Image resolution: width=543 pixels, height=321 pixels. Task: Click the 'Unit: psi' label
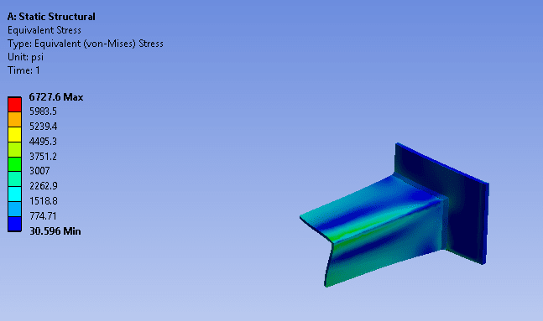tap(25, 57)
